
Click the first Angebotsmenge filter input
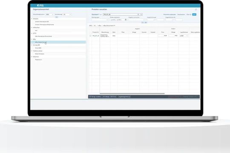pos(151,20)
